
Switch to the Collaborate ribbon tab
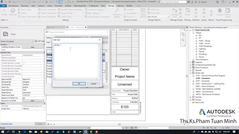pyautogui.click(x=93, y=6)
